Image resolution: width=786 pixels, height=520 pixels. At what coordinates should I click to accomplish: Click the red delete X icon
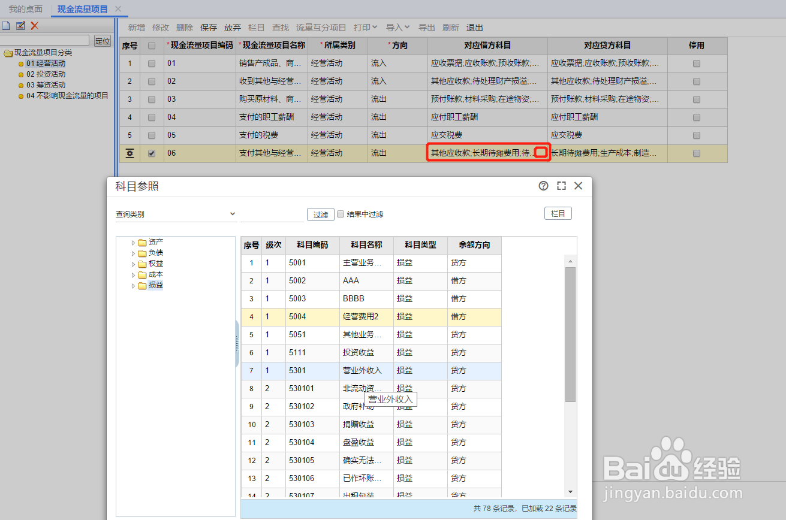coord(35,26)
